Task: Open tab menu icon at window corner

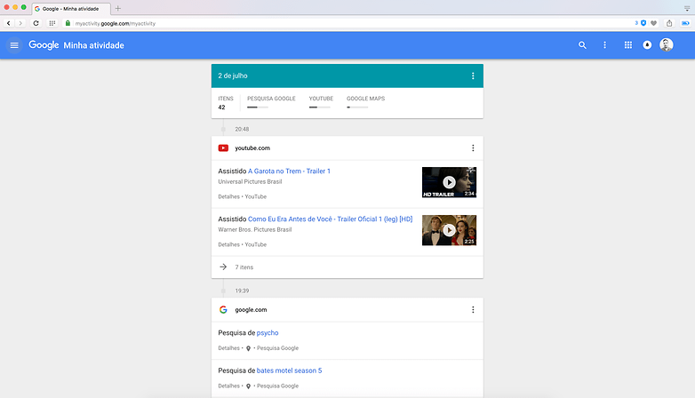Action: [x=687, y=8]
